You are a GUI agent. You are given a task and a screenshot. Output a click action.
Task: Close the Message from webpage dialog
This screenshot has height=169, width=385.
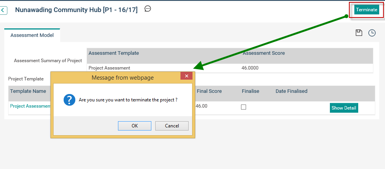click(186, 76)
